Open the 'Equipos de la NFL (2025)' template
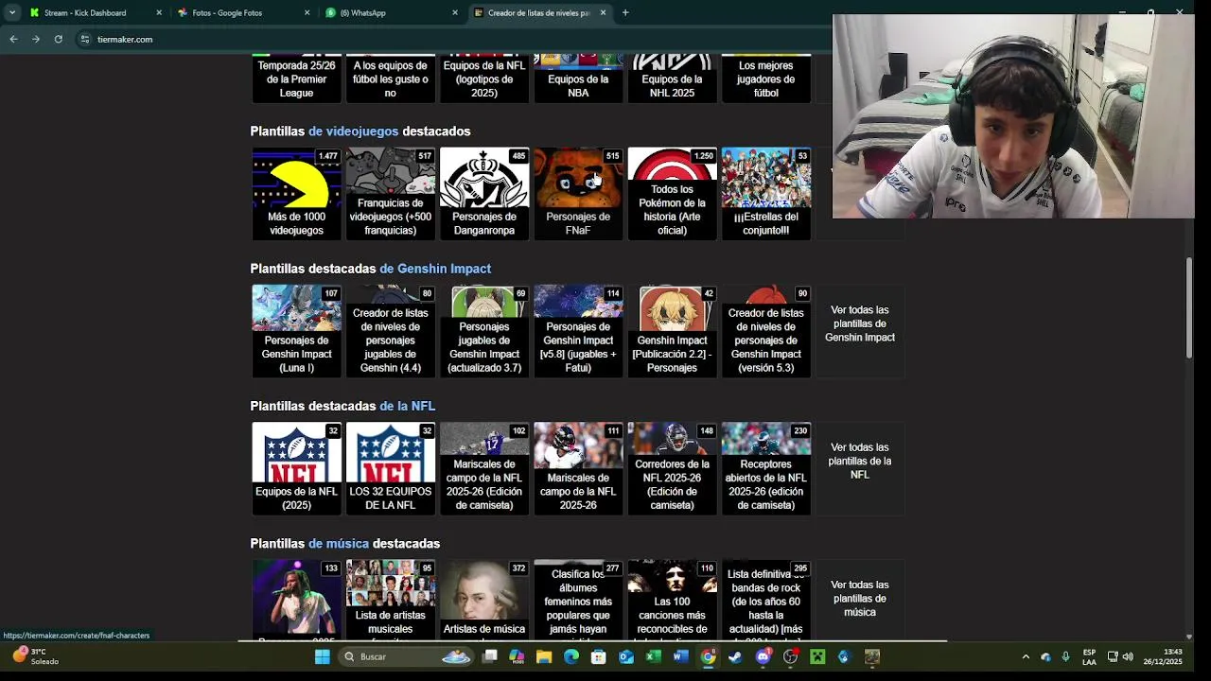This screenshot has height=681, width=1211. 296,468
